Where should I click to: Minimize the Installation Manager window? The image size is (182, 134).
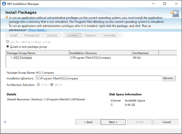pos(154,4)
